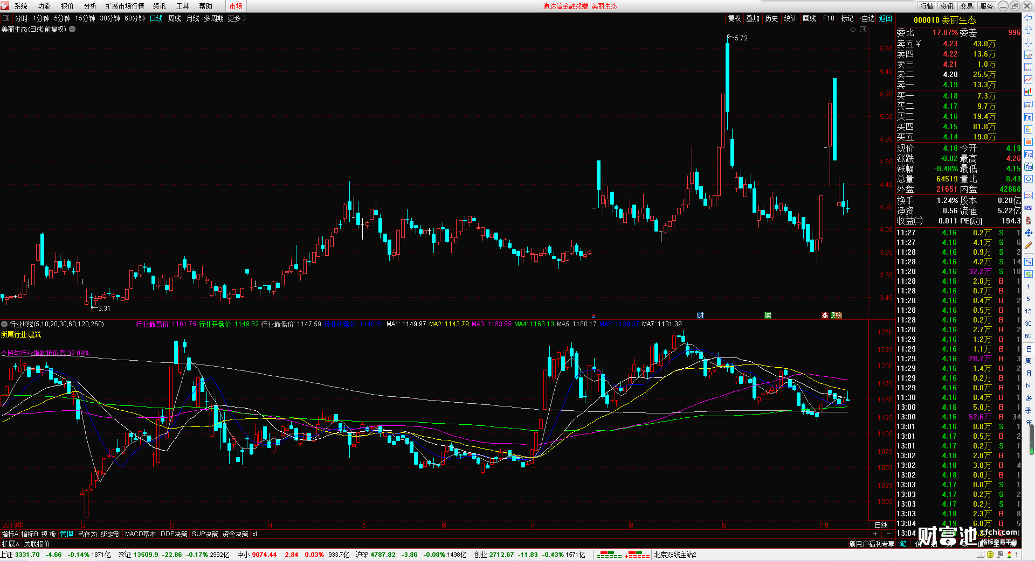Switch chart period to 60分钟
This screenshot has height=561, width=1035.
tap(135, 18)
